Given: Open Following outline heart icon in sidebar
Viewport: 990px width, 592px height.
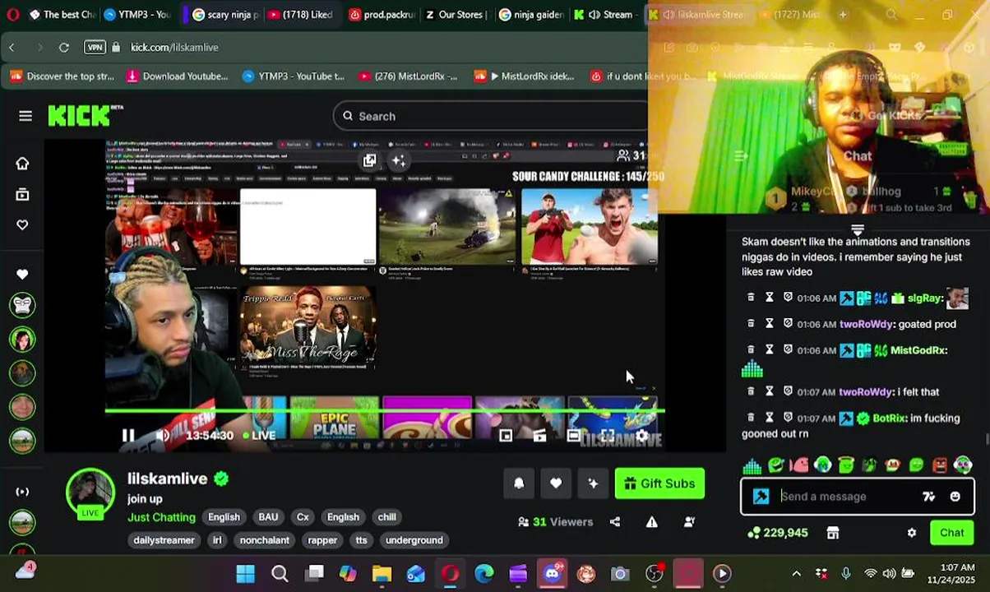Looking at the screenshot, I should pyautogui.click(x=22, y=224).
